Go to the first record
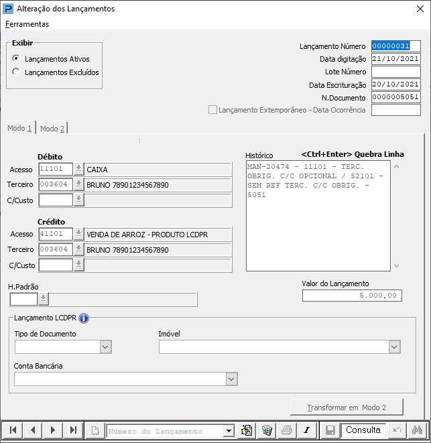The height and width of the screenshot is (443, 431). pyautogui.click(x=13, y=430)
